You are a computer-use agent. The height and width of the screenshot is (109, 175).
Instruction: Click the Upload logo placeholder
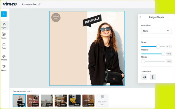[x=56, y=17]
